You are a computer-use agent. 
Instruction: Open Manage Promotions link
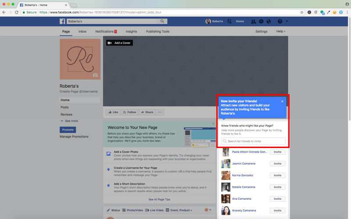point(74,137)
